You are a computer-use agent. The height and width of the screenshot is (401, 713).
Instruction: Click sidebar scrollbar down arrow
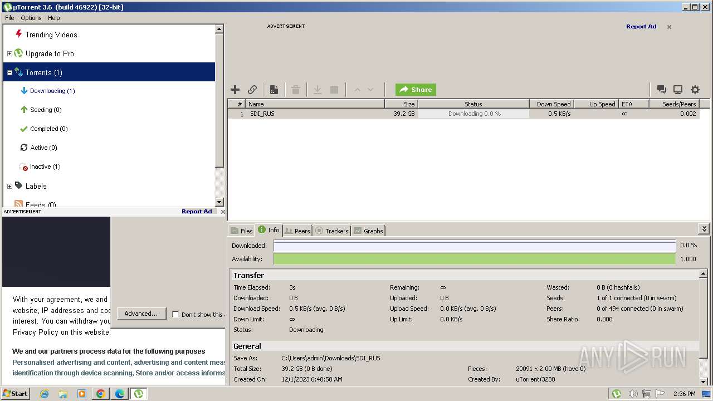(219, 202)
